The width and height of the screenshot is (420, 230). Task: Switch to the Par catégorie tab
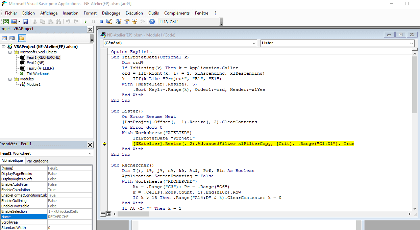[x=38, y=161]
